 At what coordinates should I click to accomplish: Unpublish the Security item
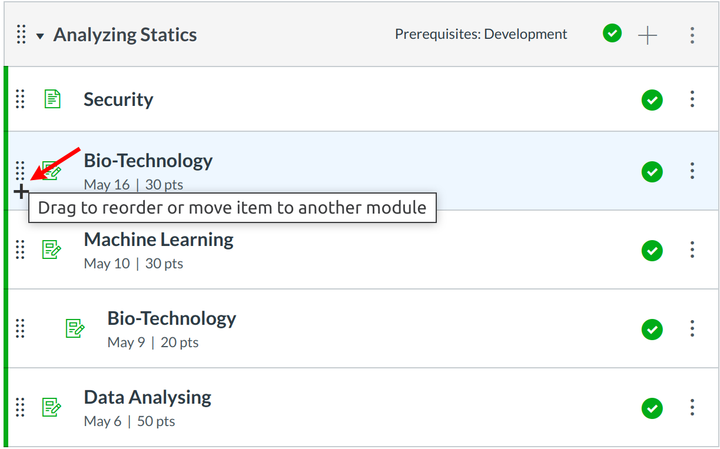click(x=652, y=100)
